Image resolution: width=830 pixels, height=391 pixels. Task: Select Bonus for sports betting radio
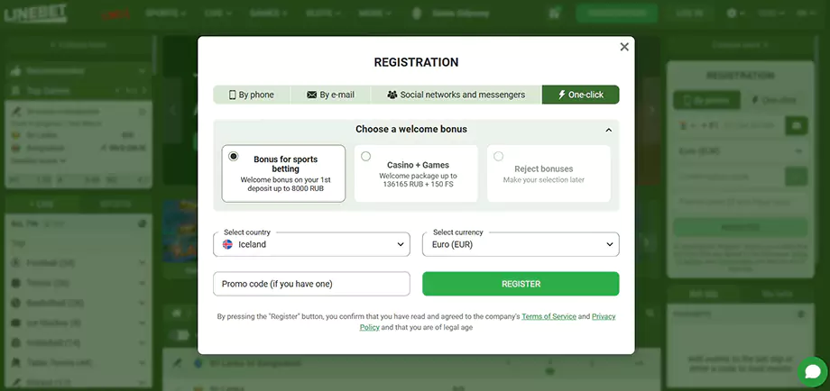click(x=234, y=157)
